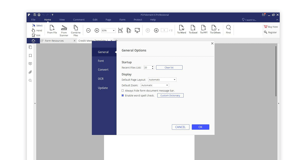Open the Edit ribbon tab

point(95,20)
